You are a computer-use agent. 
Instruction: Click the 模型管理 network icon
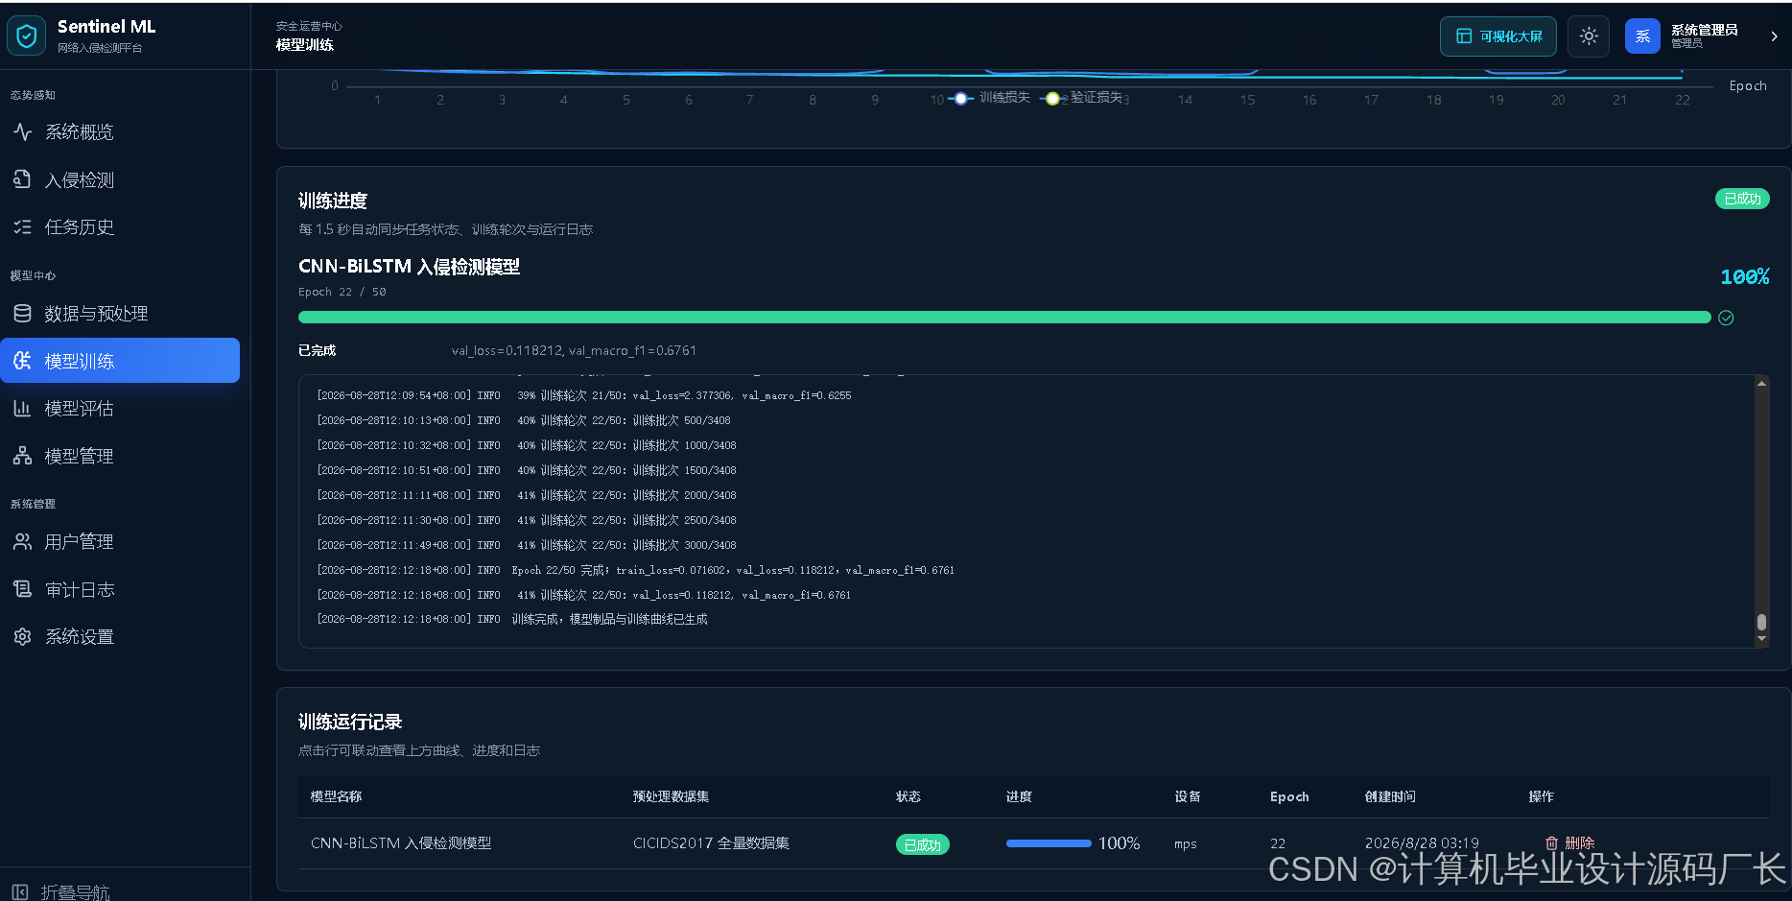tap(23, 456)
